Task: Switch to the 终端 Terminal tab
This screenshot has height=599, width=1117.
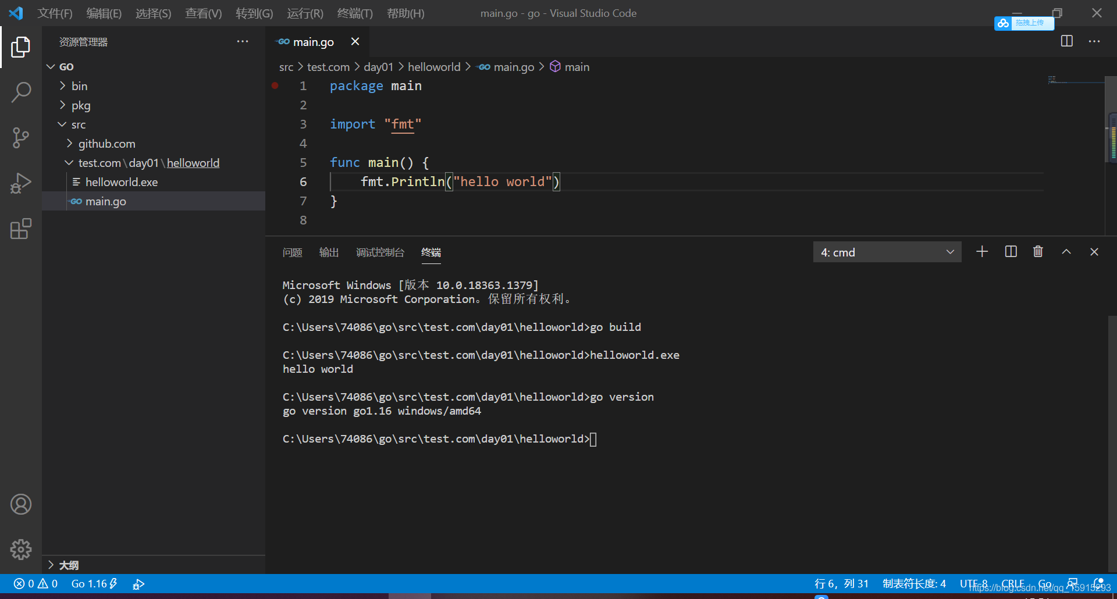Action: 431,252
